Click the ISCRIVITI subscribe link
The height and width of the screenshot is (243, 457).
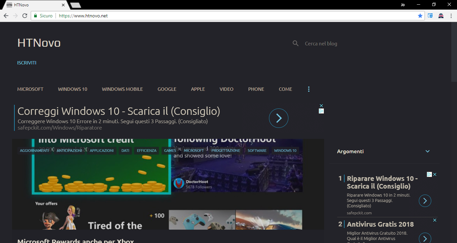27,63
